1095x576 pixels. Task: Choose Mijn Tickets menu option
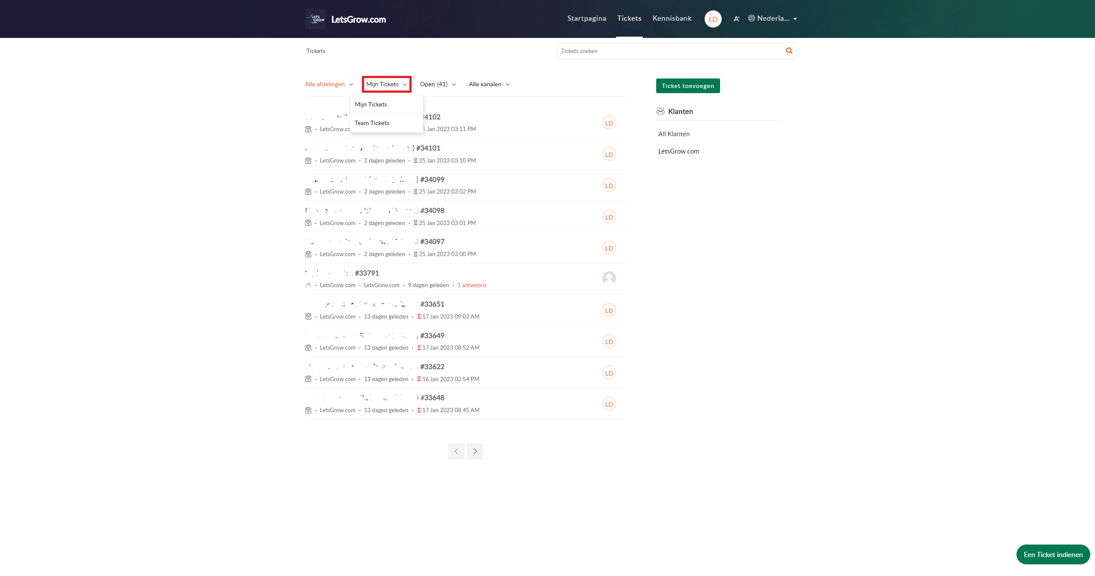point(371,105)
